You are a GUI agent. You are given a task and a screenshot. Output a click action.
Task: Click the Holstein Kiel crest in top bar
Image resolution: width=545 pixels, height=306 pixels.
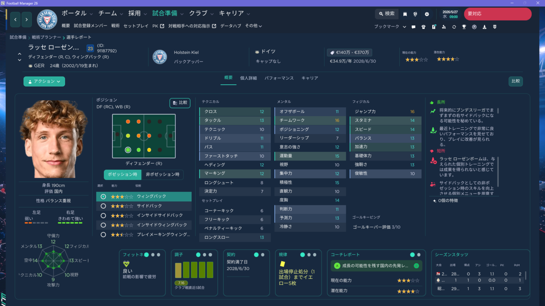46,19
